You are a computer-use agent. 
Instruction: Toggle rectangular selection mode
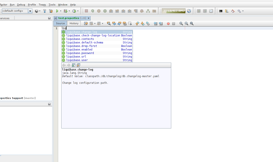click(x=130, y=23)
